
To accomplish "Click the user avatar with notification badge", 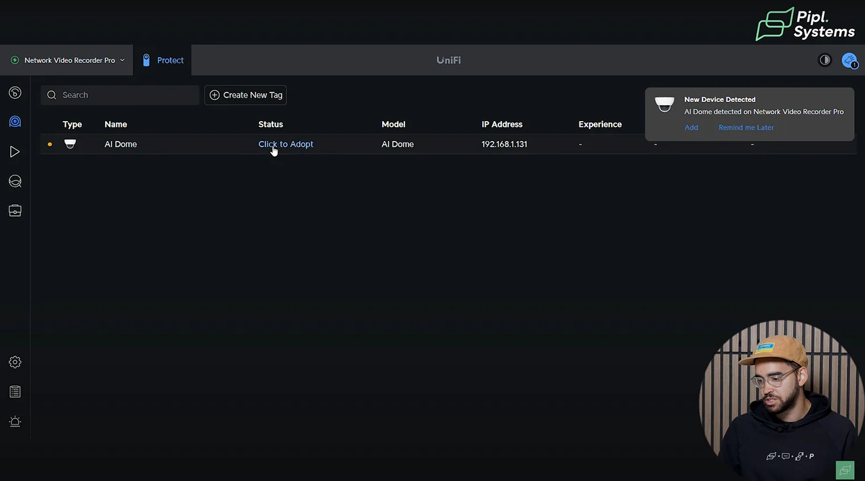I will tap(849, 60).
